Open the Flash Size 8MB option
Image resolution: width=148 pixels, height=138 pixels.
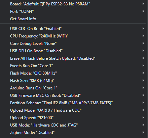coord(73,81)
